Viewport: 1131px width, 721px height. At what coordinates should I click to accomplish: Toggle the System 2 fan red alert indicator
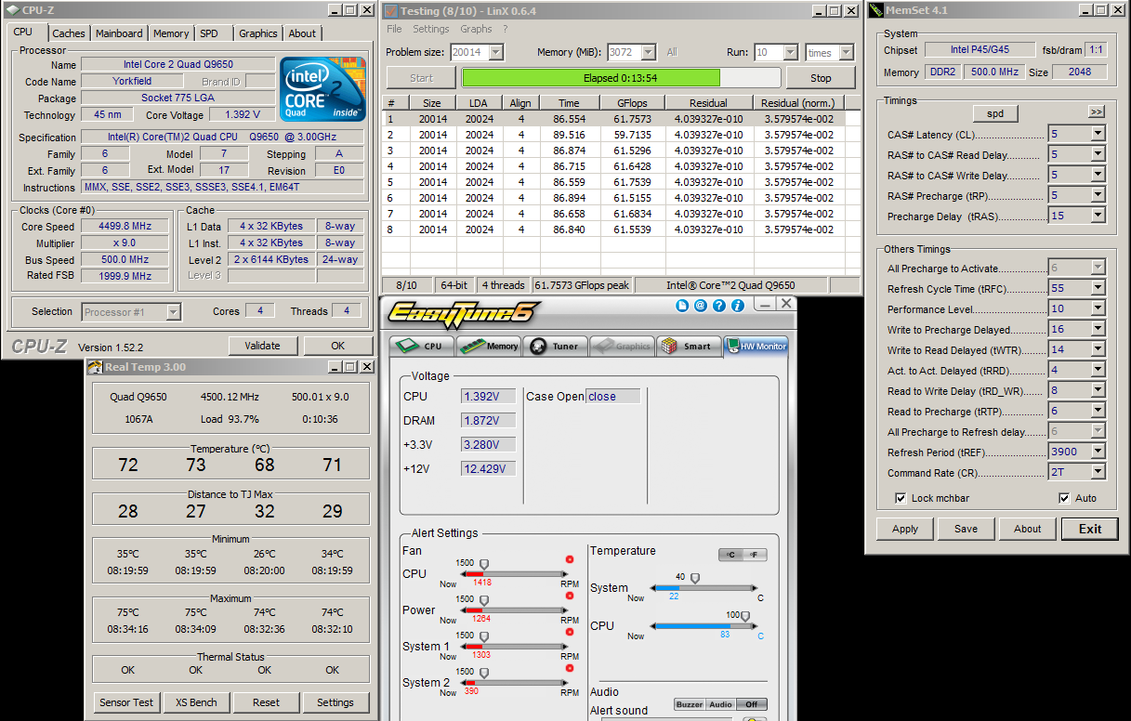(570, 668)
